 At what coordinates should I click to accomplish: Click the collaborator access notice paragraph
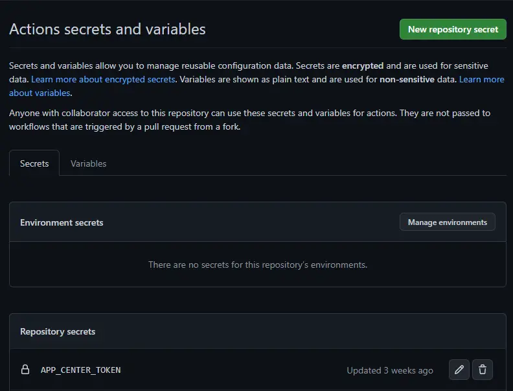click(x=249, y=113)
